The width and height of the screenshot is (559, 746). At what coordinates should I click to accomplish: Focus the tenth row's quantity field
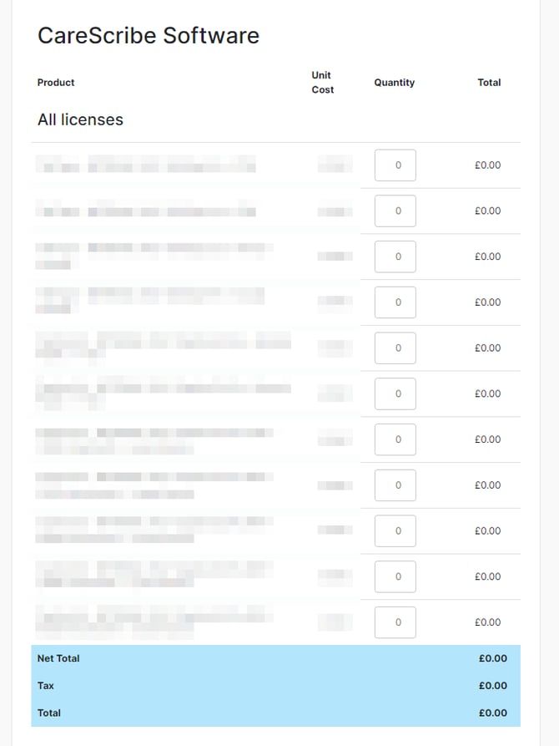pyautogui.click(x=395, y=576)
